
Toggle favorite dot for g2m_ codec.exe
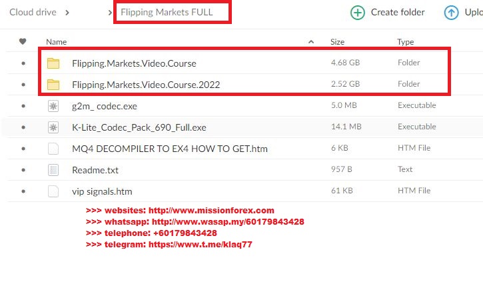23,106
